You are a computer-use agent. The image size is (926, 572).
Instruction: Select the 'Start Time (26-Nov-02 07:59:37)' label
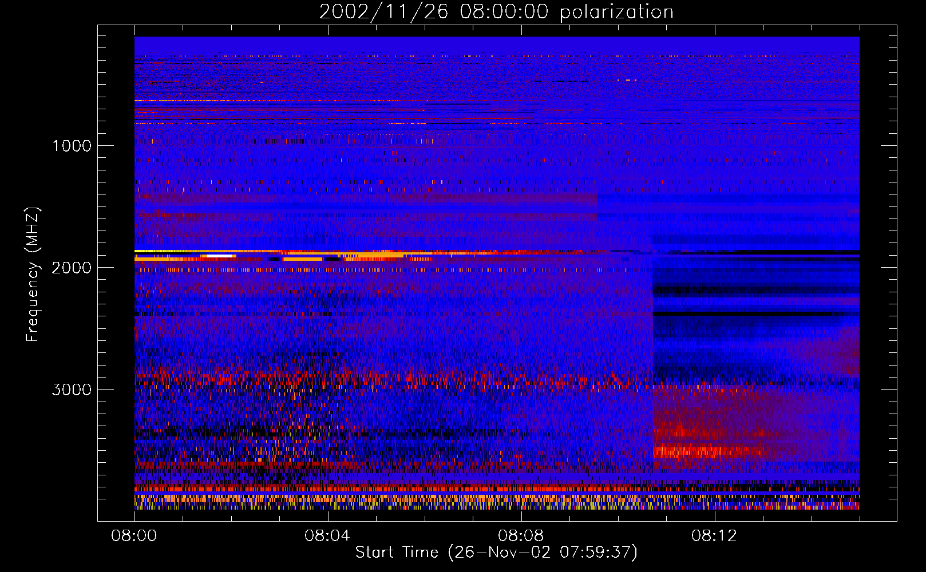(496, 553)
